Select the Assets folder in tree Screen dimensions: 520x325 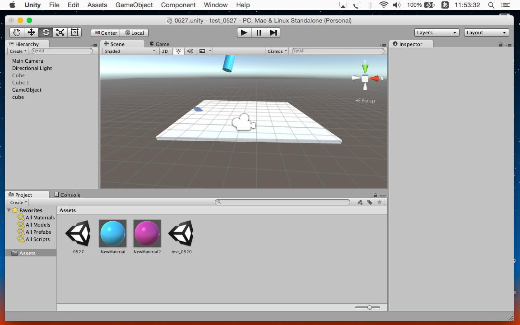tap(27, 253)
